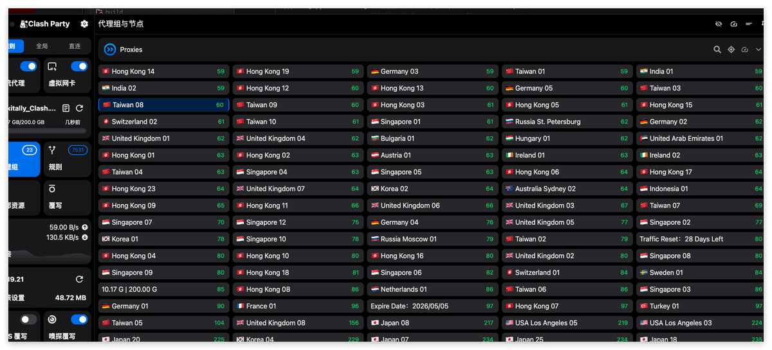Pick the Indonesia 01 node
Image resolution: width=772 pixels, height=350 pixels.
700,189
